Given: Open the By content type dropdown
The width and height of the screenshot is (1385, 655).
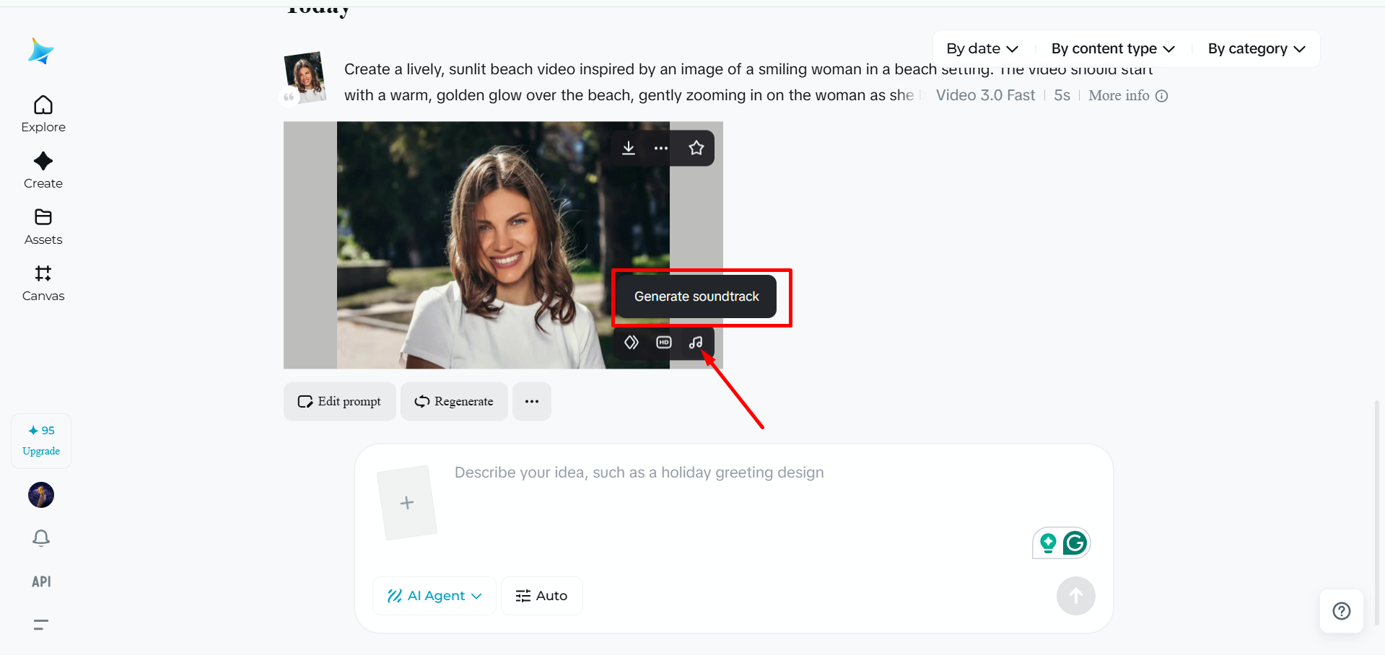Looking at the screenshot, I should (1113, 48).
